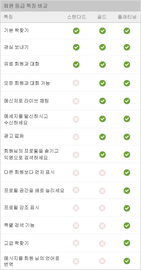The height and width of the screenshot is (270, 141).
Task: Click the 스탠다드 X icon for 메시지 번역 row
Action: (x=76, y=261)
